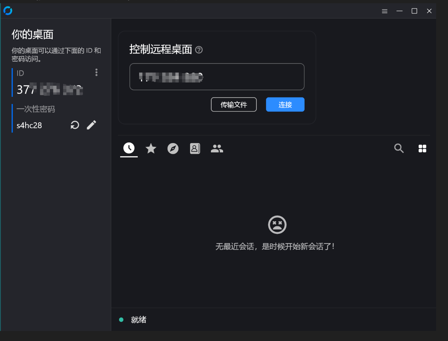Click the 连接 connect button
The width and height of the screenshot is (448, 341).
point(285,105)
